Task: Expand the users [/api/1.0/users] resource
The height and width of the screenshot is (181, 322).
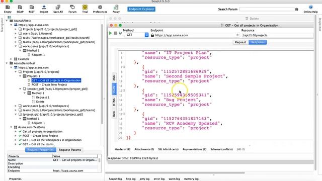Action: 16,34
